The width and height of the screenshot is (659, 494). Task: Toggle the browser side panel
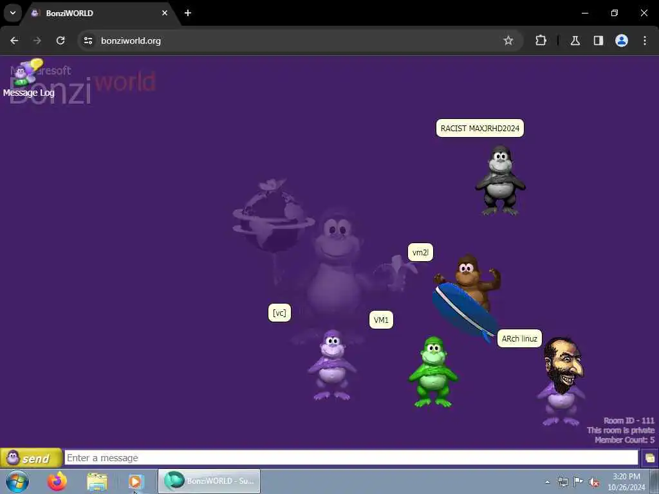598,41
